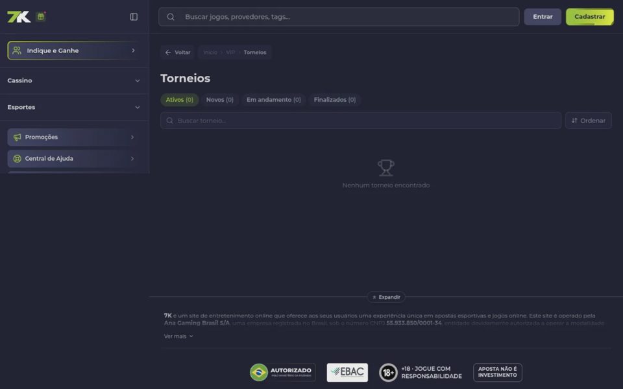Click +18 Jogue com responsabilidade text
Image resolution: width=623 pixels, height=389 pixels.
(x=432, y=372)
